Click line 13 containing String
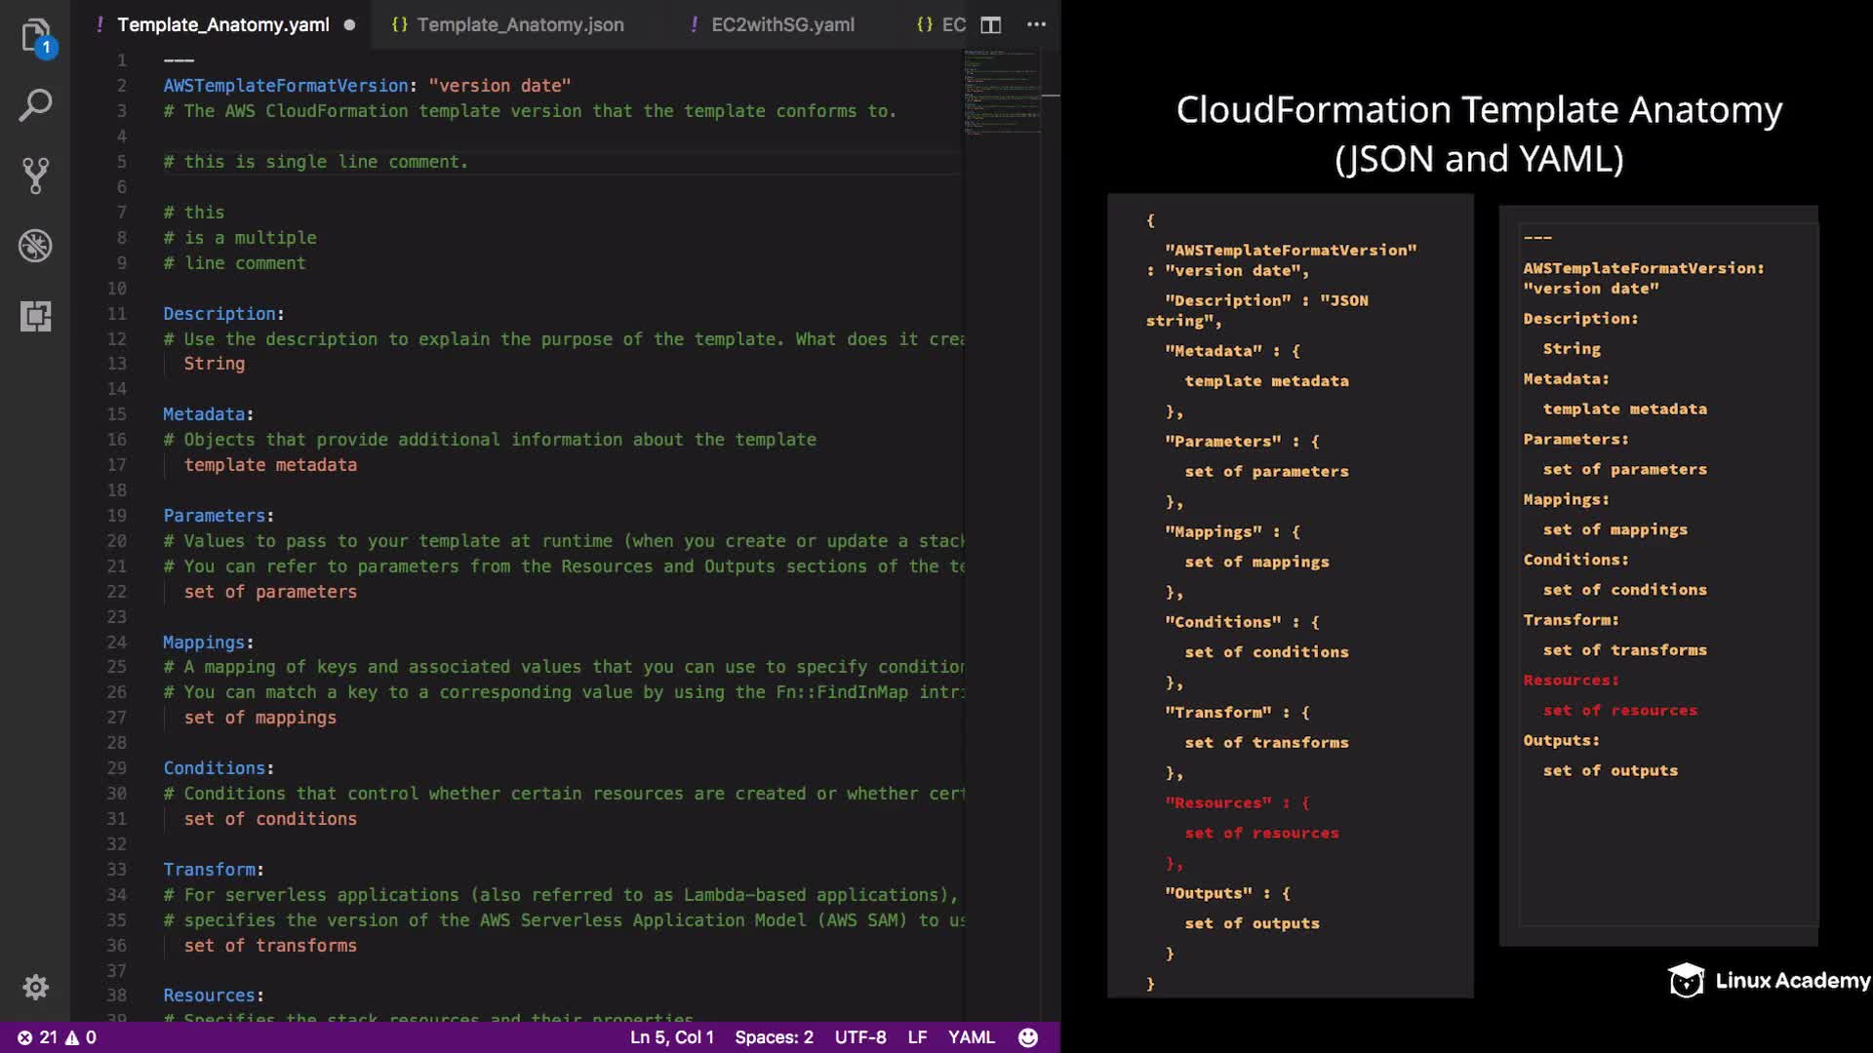Viewport: 1873px width, 1053px height. pos(215,364)
